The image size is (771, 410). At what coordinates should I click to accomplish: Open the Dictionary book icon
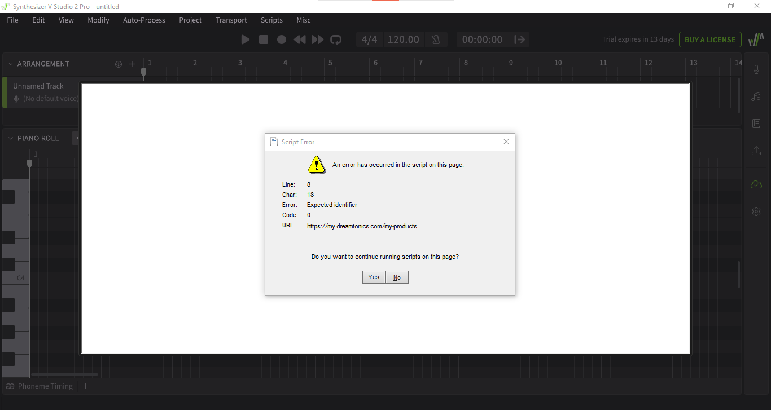tap(756, 124)
